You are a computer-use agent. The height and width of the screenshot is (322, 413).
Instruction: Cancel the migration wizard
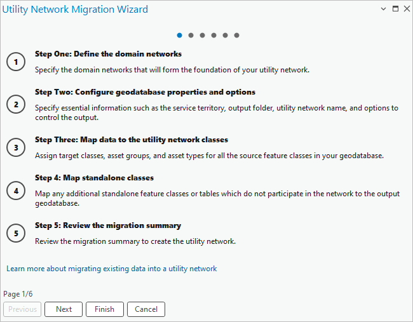[x=146, y=309]
